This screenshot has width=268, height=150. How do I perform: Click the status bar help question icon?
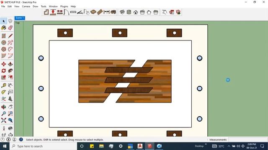[x=21, y=140]
